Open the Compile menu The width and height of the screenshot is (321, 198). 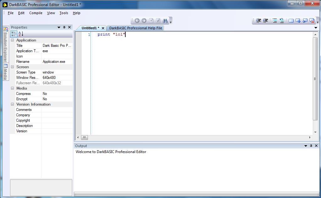pos(36,13)
